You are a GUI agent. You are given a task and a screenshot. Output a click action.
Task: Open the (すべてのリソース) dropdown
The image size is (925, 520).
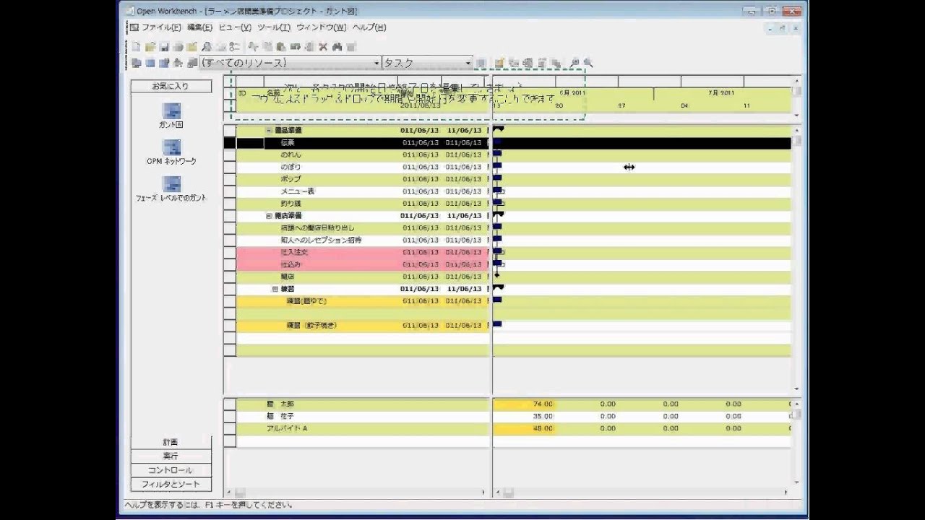coord(377,63)
